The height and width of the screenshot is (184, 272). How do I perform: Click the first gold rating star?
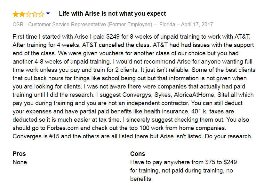16,14
